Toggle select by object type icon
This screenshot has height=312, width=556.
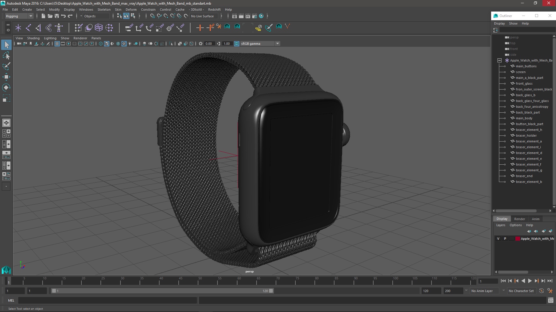coord(126,16)
